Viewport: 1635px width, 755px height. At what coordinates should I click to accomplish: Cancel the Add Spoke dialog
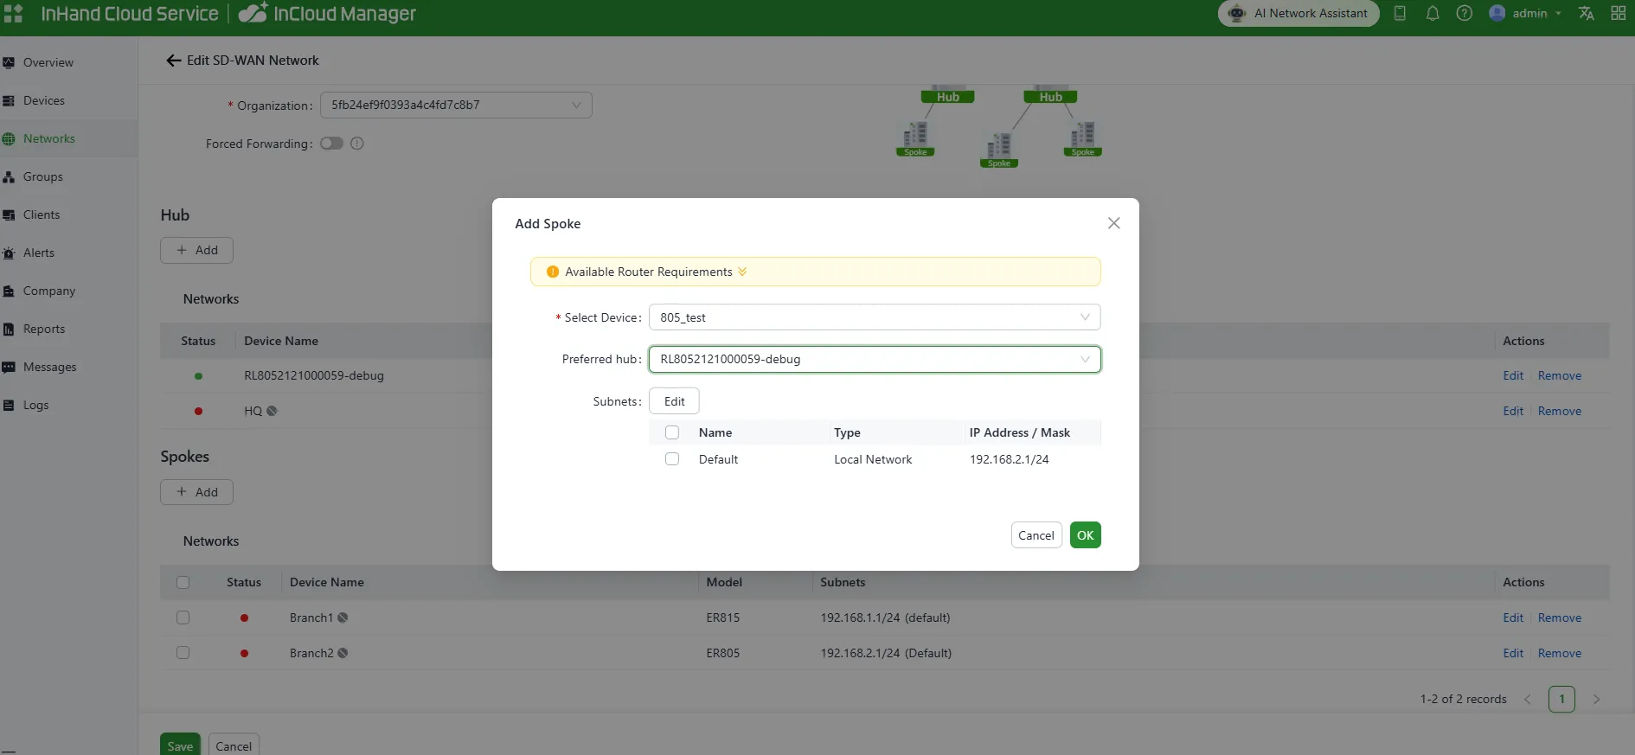1036,535
